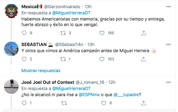Like the tweet with 165 likes
Viewport: 178px width, 112px height.
pos(102,33)
